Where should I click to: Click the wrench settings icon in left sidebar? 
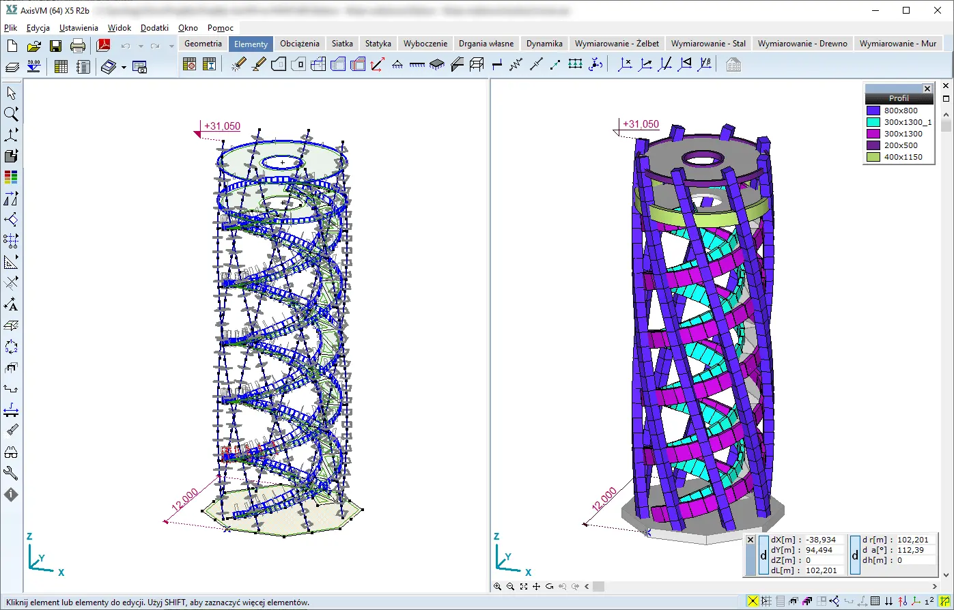pyautogui.click(x=11, y=473)
